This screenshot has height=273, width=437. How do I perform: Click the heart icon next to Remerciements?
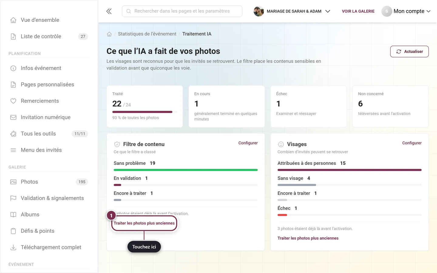pyautogui.click(x=13, y=101)
